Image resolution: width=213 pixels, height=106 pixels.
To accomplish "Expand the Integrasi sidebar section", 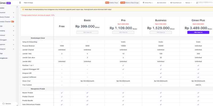I will click(x=13, y=49).
